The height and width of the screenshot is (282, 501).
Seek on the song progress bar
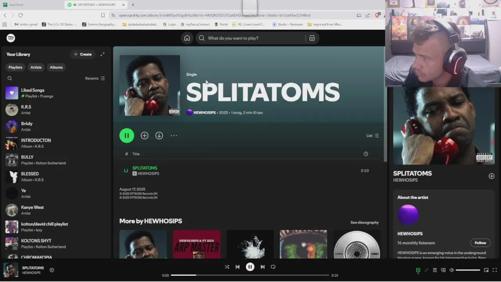[x=250, y=275]
